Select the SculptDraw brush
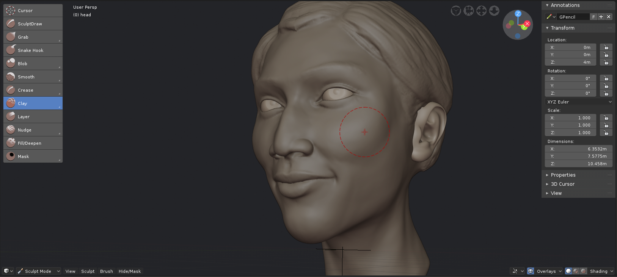Viewport: 617px width, 277px height. pyautogui.click(x=33, y=24)
